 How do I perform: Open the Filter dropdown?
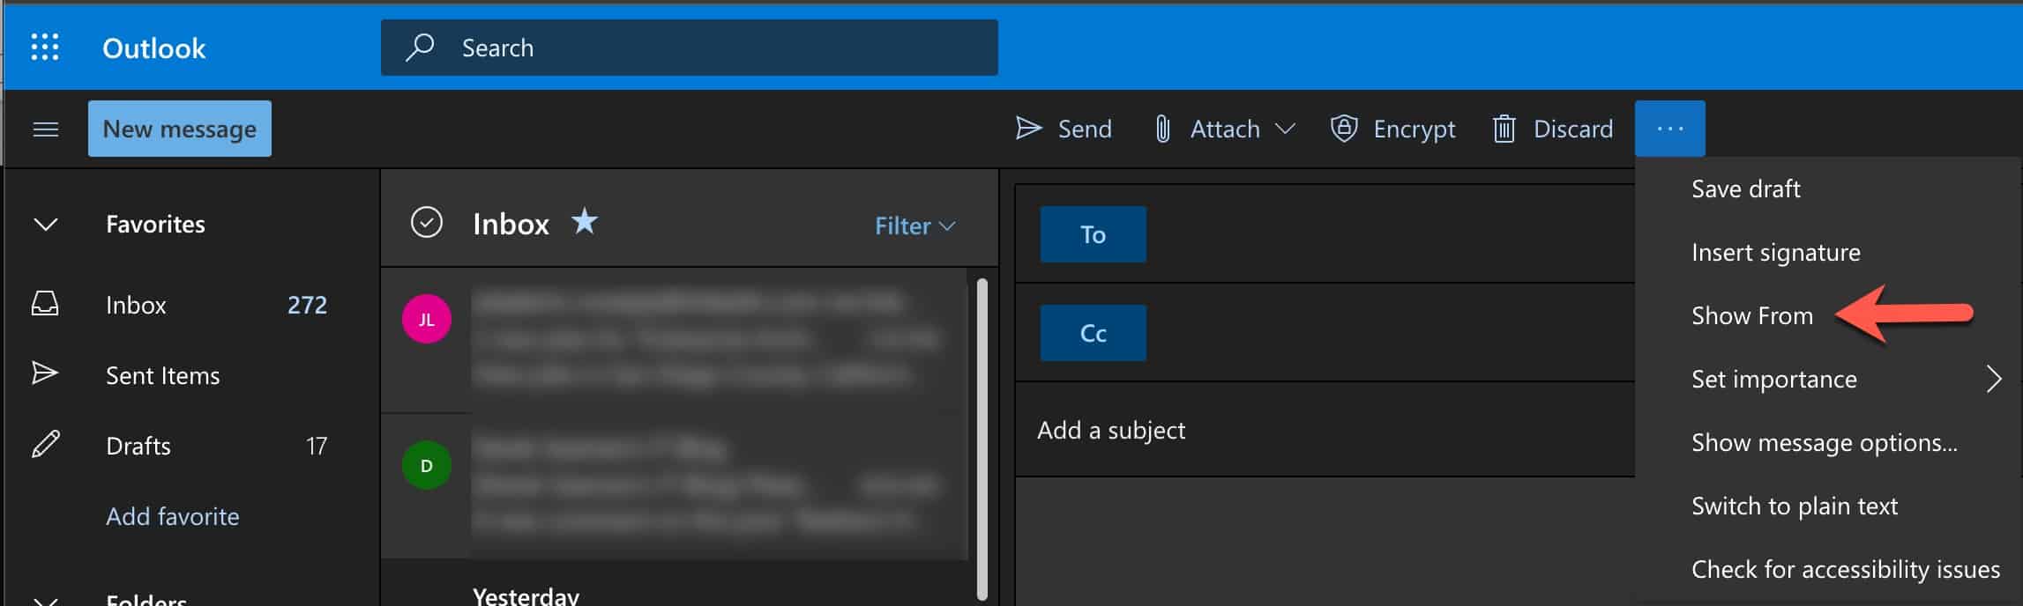point(914,225)
